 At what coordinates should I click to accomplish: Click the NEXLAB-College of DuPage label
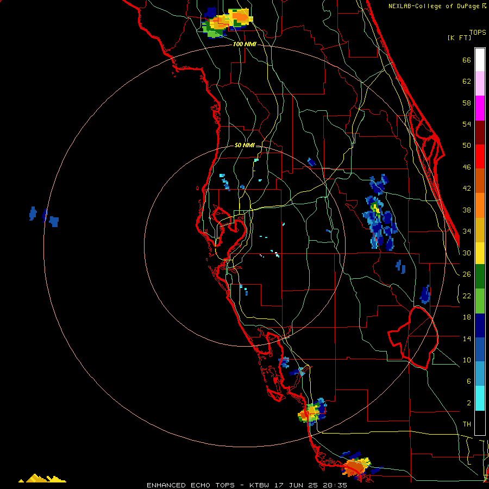[435, 6]
